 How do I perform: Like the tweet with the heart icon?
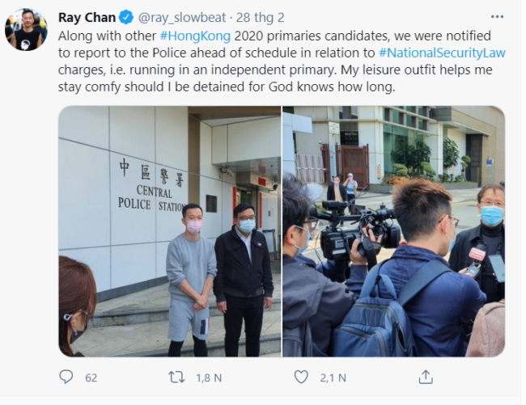pos(301,377)
